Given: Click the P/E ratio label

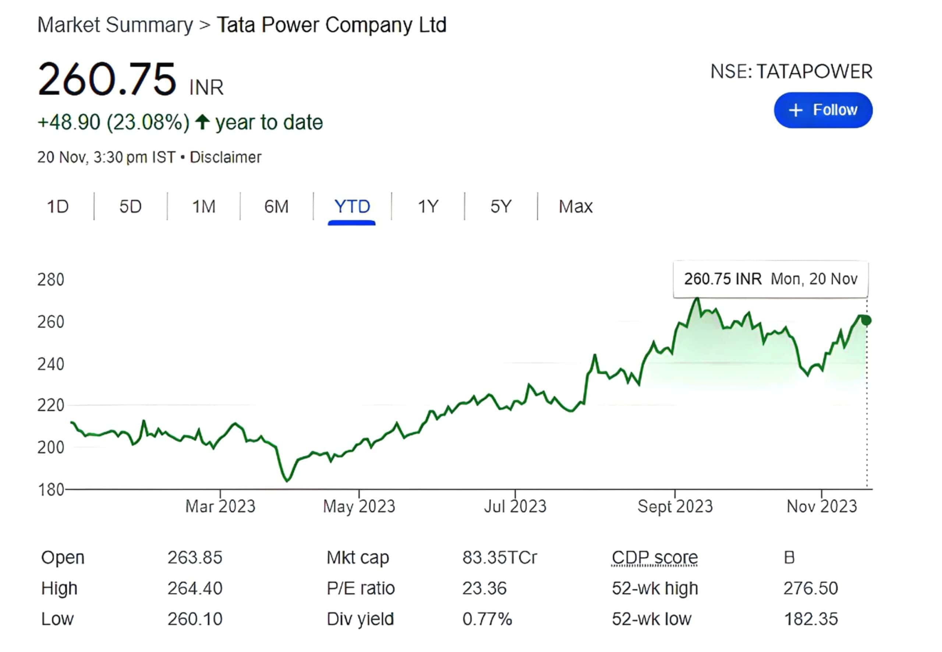Looking at the screenshot, I should click(361, 588).
